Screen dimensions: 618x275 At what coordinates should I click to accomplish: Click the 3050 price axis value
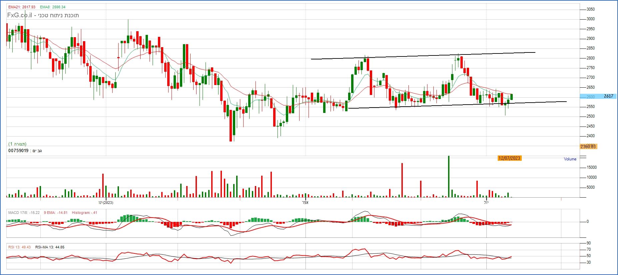point(591,9)
